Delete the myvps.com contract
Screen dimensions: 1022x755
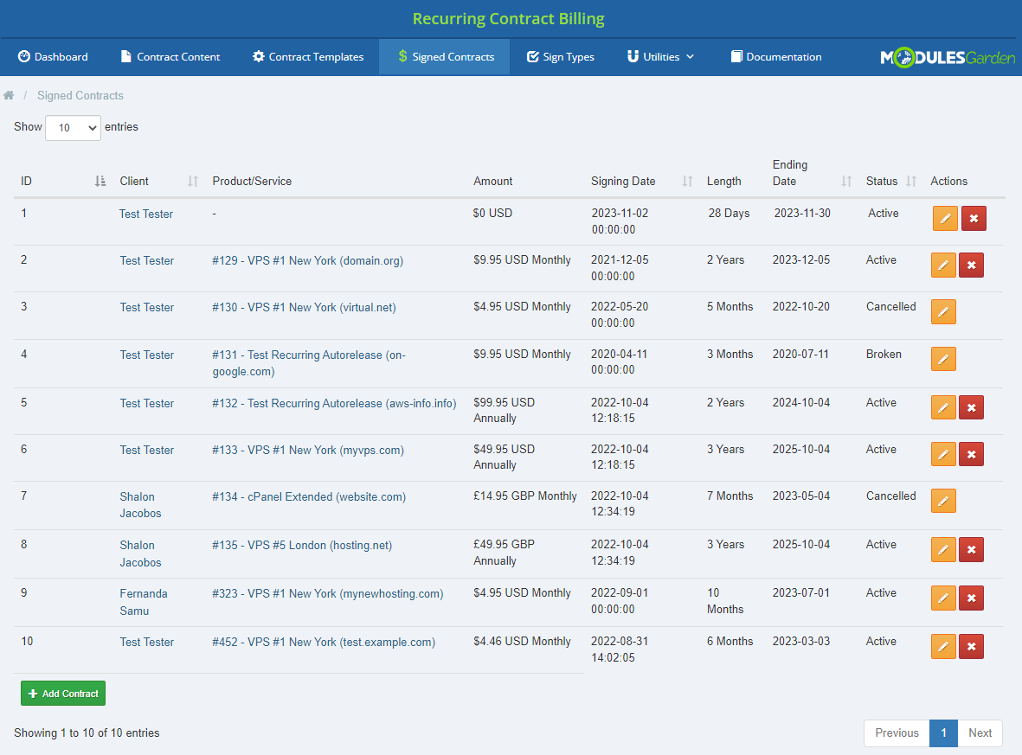tap(971, 454)
